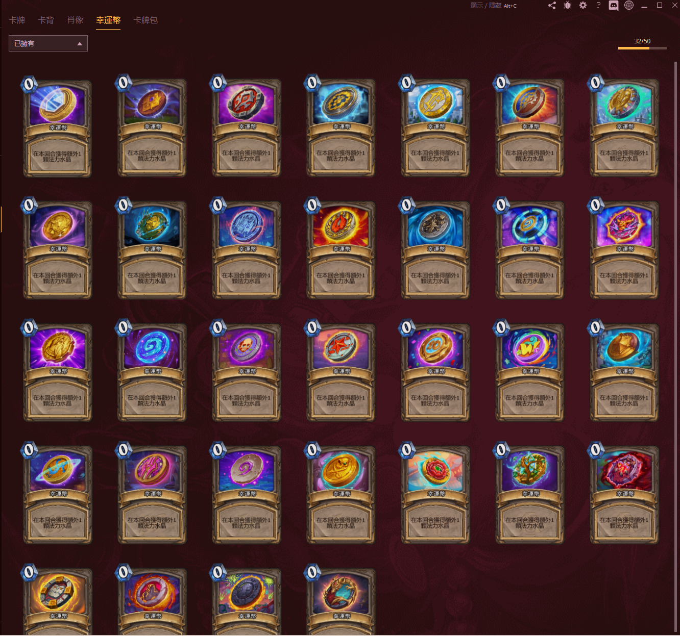Select the red star coin card
680x636 pixels.
tap(341, 371)
